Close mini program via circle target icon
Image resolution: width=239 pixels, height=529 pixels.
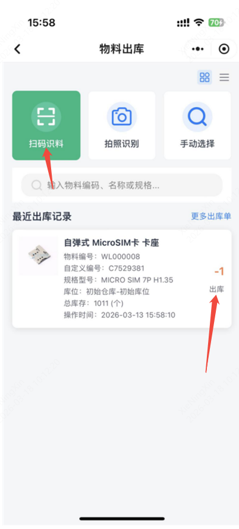coord(224,49)
